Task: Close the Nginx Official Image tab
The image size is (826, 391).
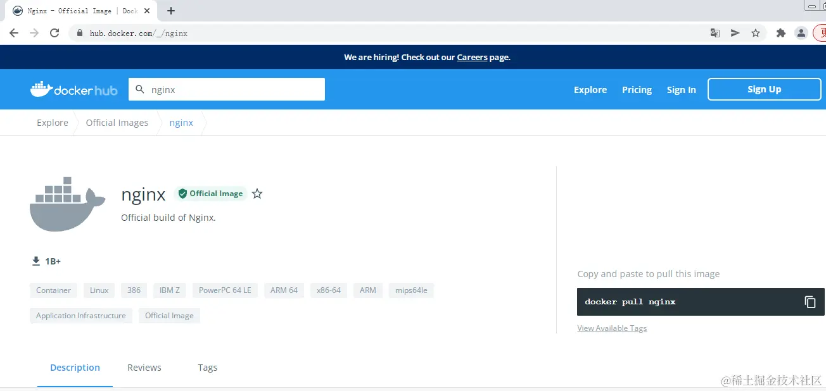Action: (x=148, y=11)
